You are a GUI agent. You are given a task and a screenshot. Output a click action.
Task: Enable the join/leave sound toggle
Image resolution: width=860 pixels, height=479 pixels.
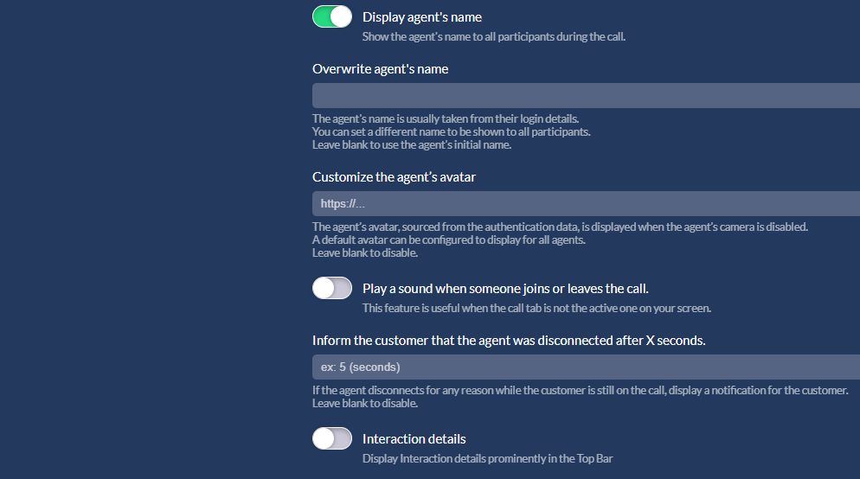click(x=332, y=288)
